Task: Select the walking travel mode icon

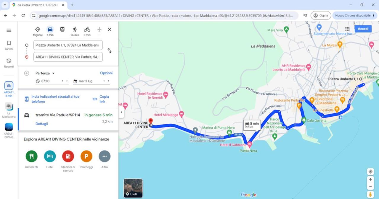Action: click(x=75, y=30)
